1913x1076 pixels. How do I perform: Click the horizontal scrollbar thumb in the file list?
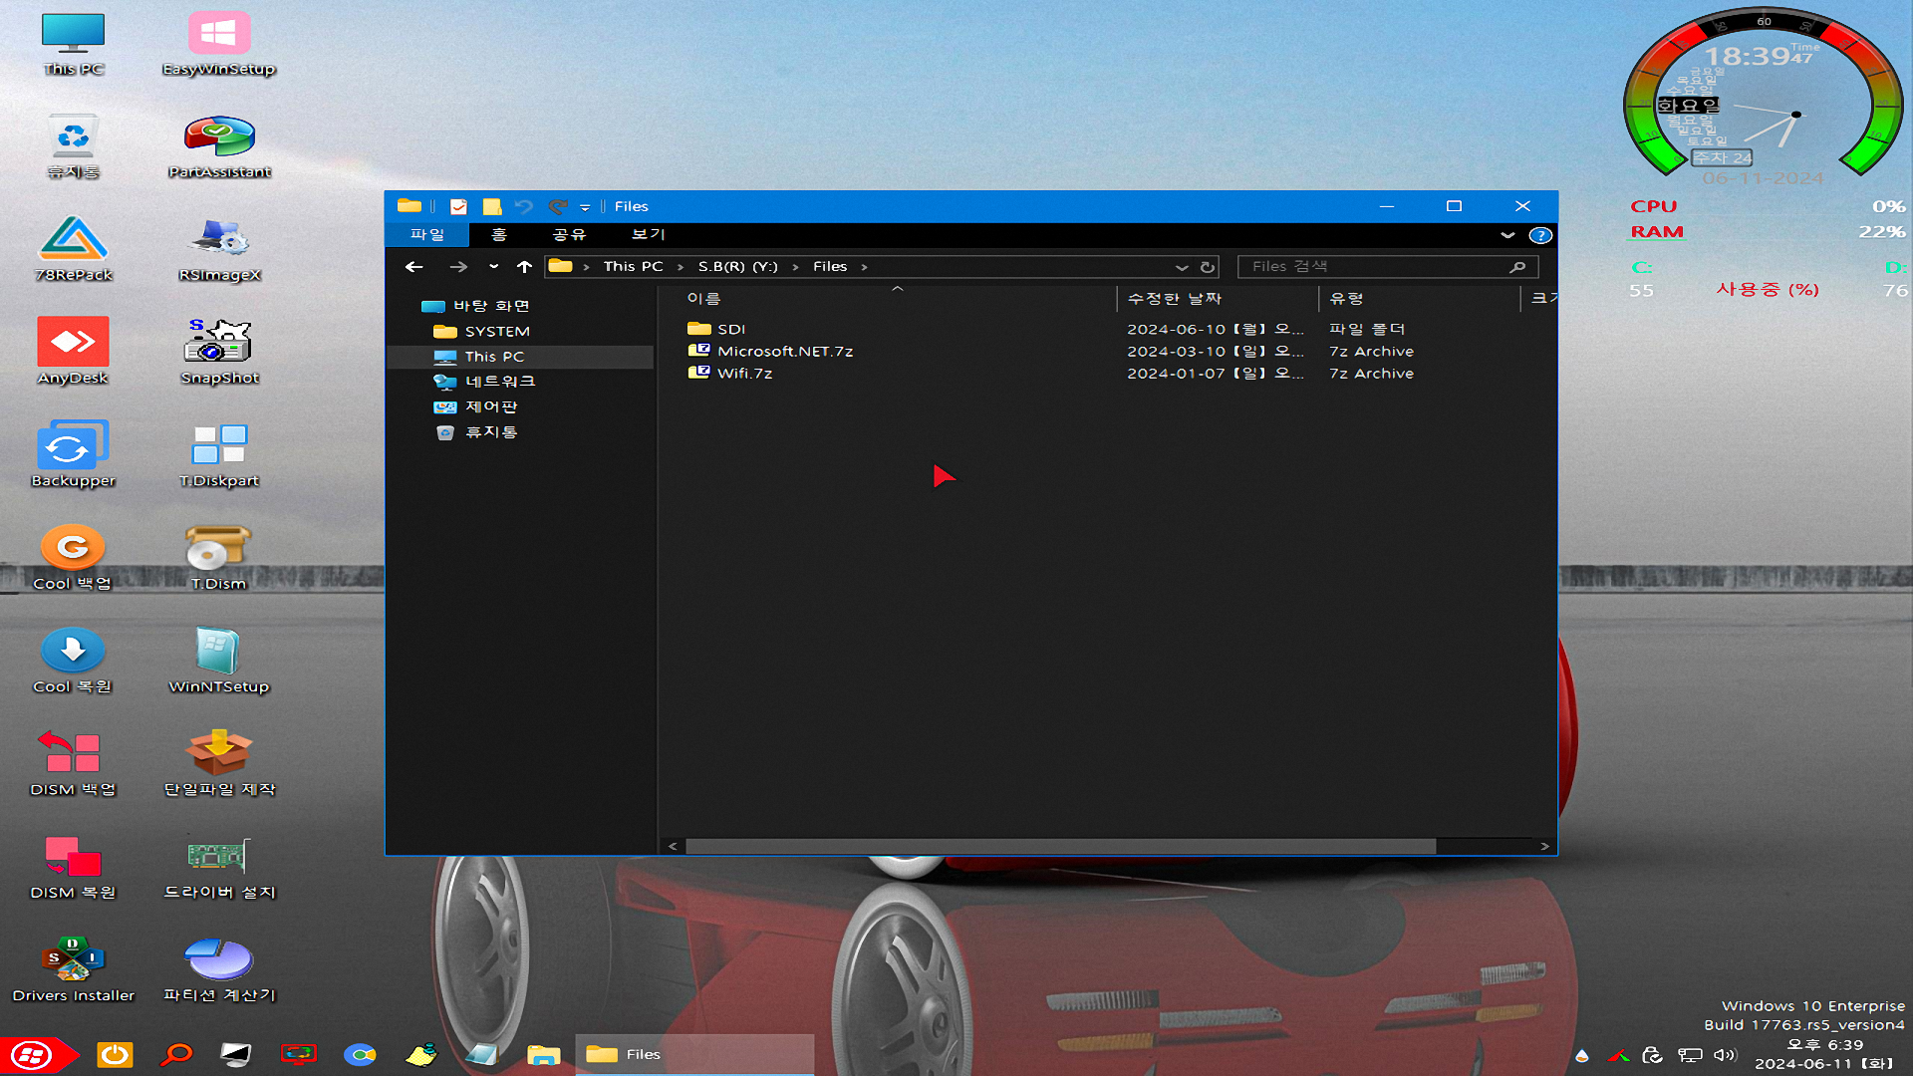click(1060, 846)
